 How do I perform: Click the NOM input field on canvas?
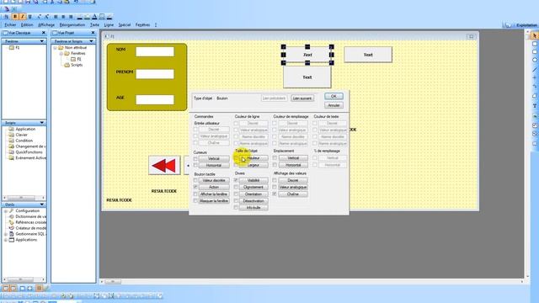tap(155, 51)
